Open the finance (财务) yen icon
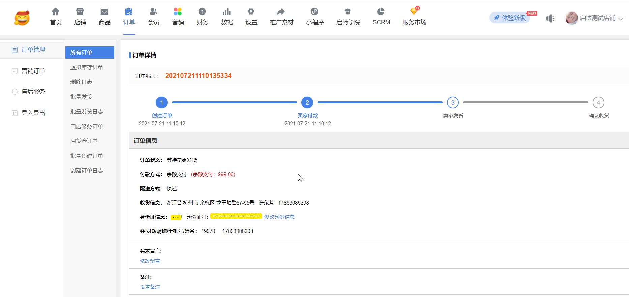 (202, 12)
